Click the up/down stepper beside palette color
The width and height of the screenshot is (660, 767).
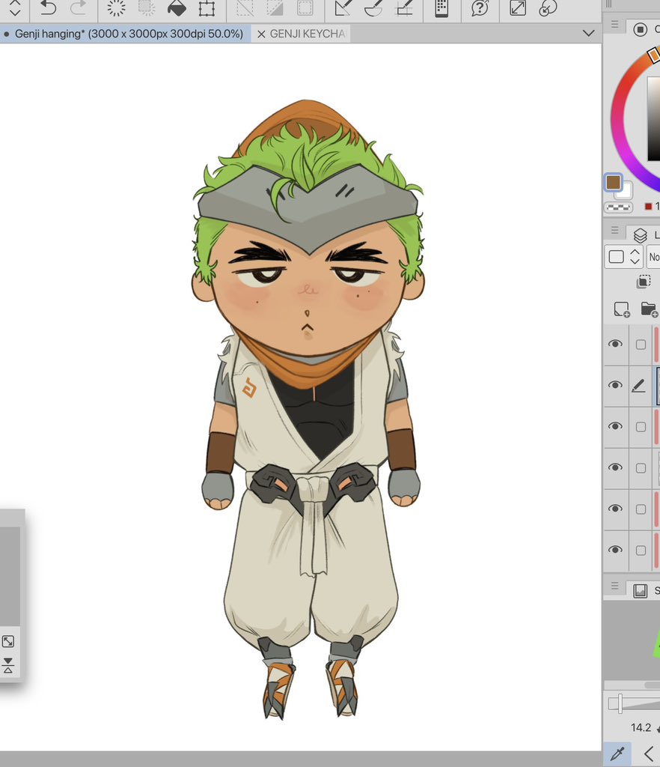click(x=635, y=257)
